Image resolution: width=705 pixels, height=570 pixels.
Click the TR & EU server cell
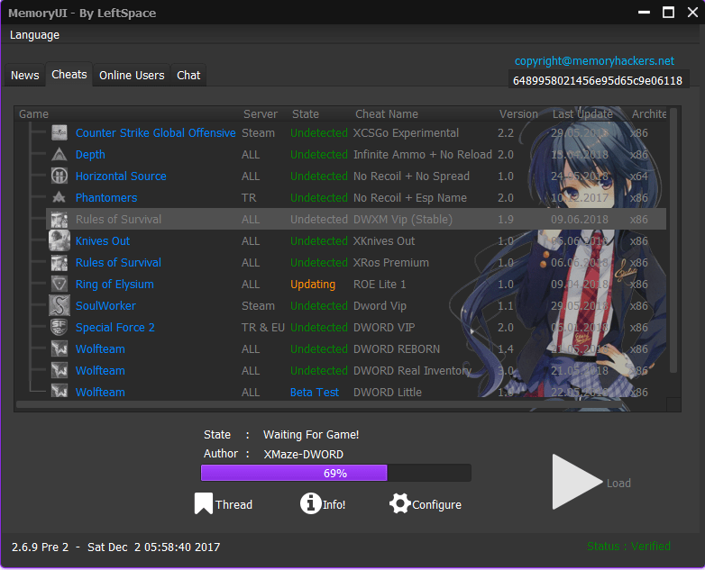point(263,328)
